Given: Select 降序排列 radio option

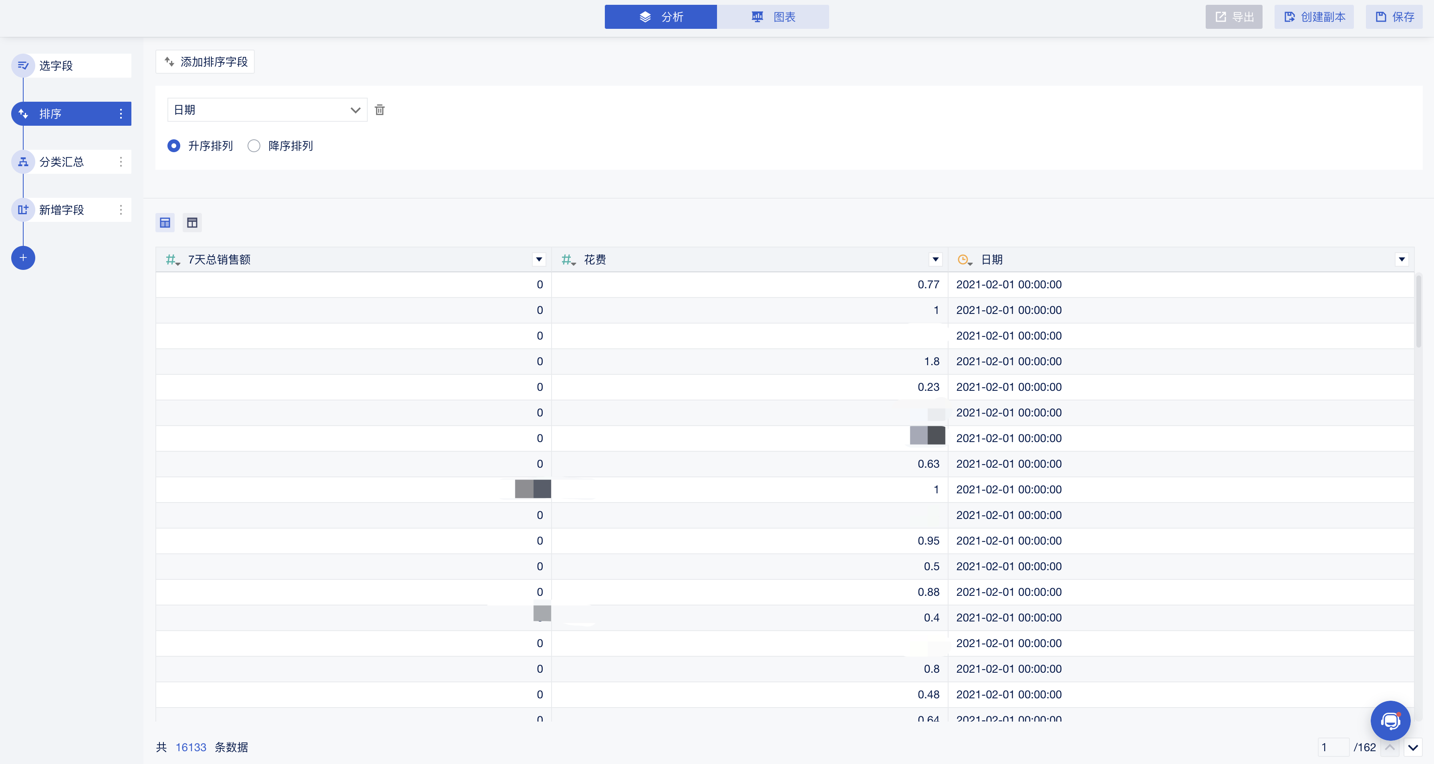Looking at the screenshot, I should point(254,146).
